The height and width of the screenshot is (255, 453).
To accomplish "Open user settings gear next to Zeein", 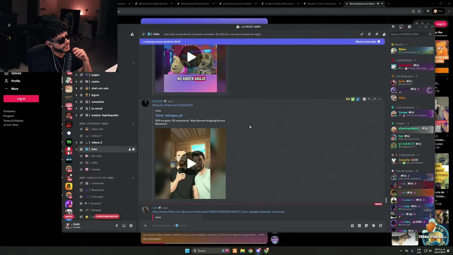I will pos(131,226).
